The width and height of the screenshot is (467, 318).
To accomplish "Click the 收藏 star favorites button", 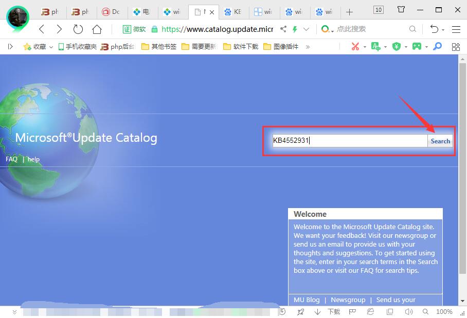I will point(34,46).
